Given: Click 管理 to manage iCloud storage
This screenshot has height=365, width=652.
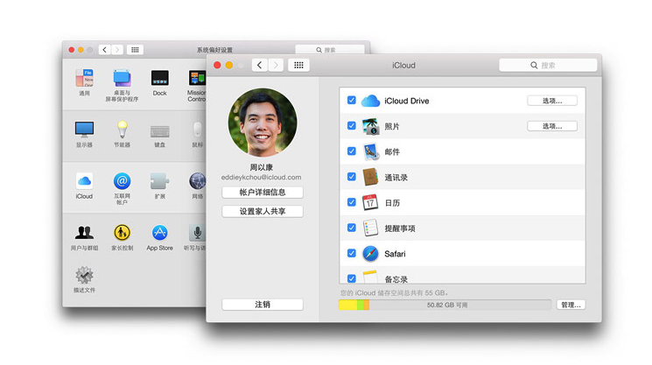Looking at the screenshot, I should click(570, 305).
